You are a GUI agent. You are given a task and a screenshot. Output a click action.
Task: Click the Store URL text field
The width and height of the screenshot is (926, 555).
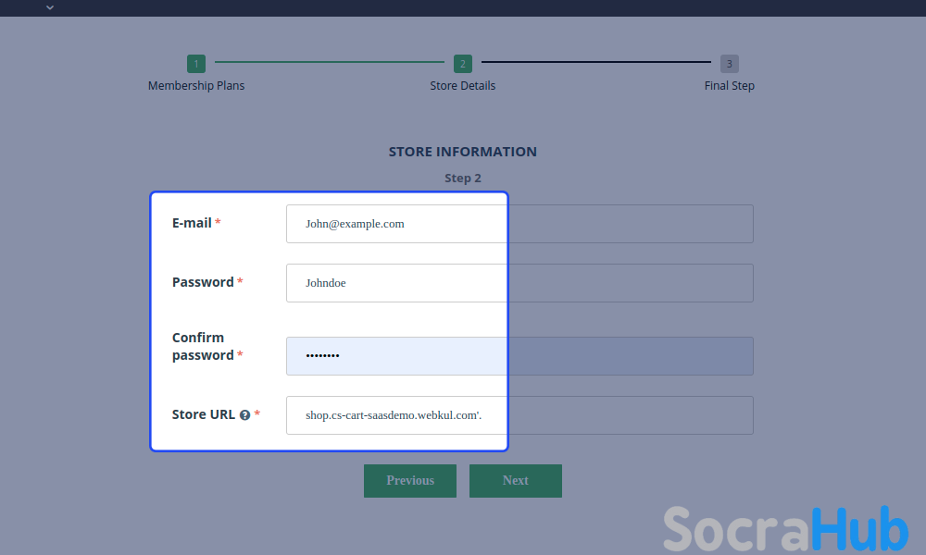click(519, 415)
